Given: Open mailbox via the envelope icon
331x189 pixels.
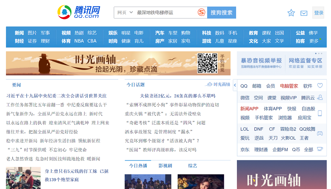Looking at the screenshot, I should (x=304, y=13).
